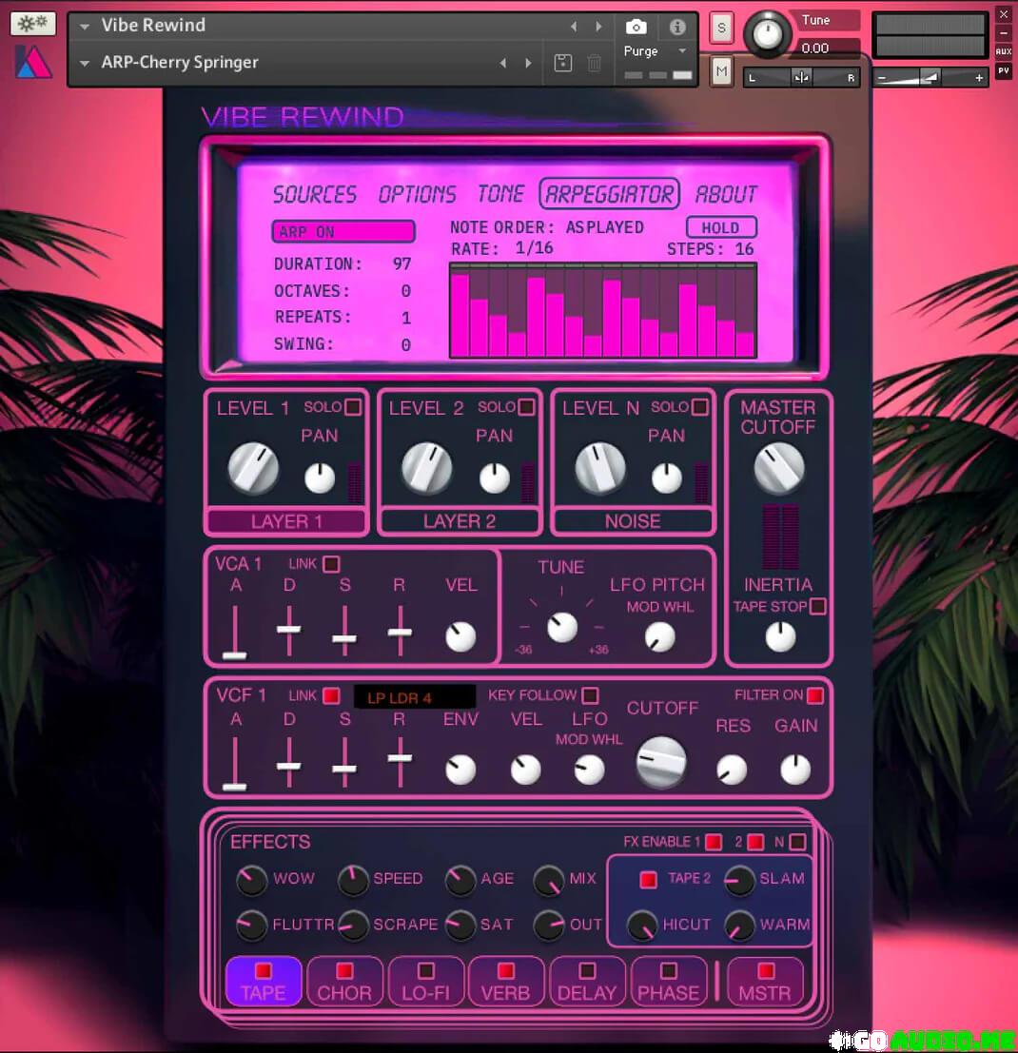Click the VCF 1 Release slider

(400, 762)
